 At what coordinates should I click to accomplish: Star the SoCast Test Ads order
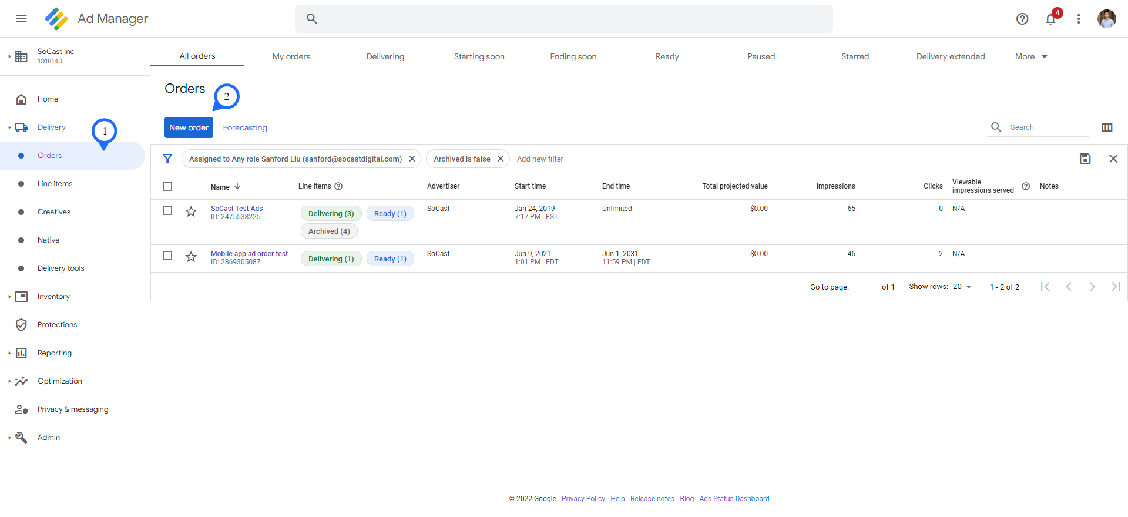[191, 211]
